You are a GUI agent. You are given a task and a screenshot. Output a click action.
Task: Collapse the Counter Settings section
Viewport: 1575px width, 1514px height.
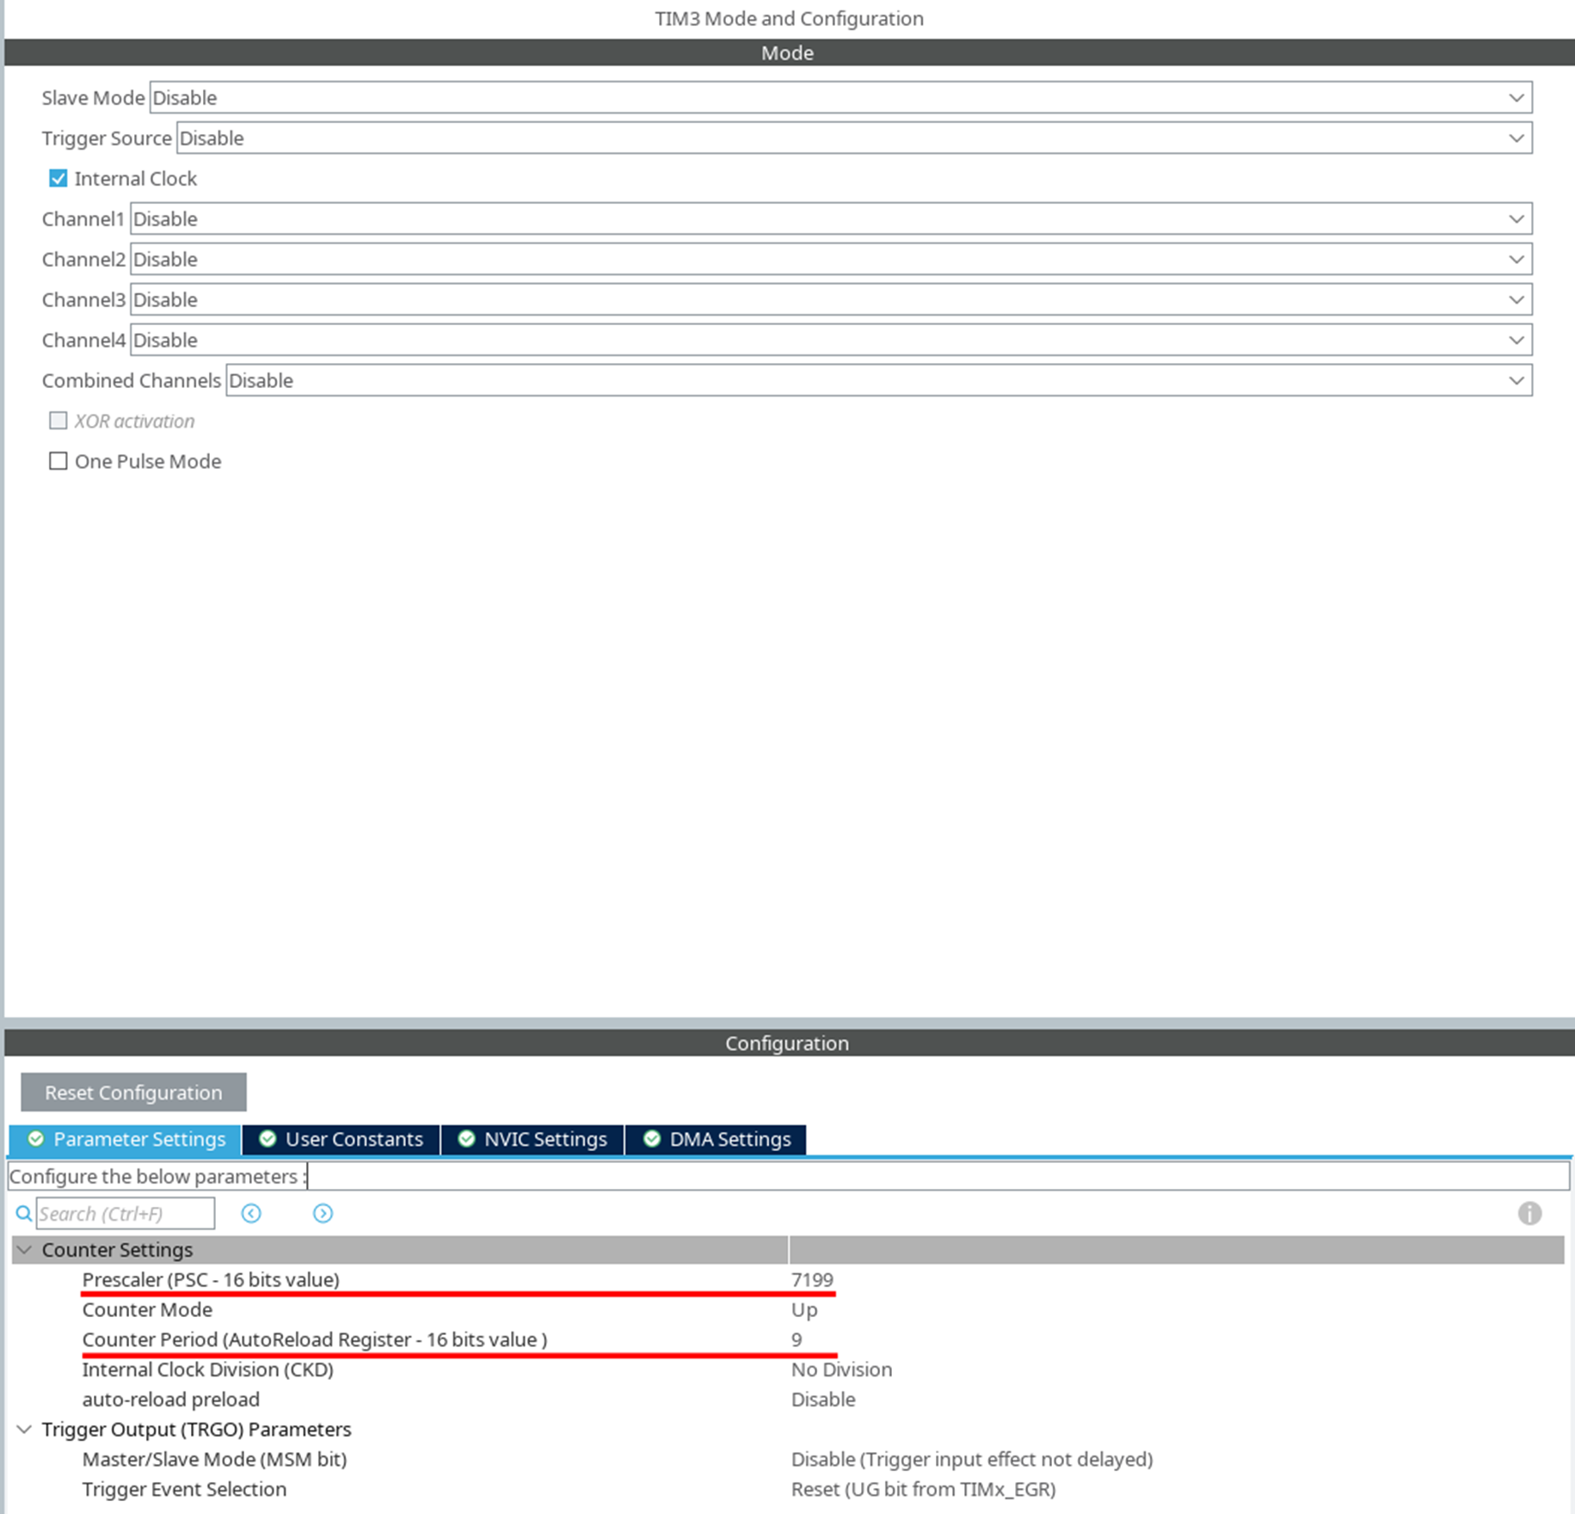point(25,1249)
